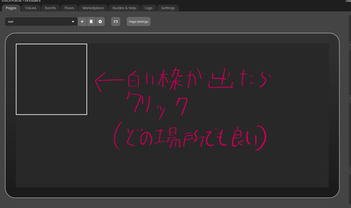Go to the Events tab
Screen dimensions: 351x208
pyautogui.click(x=50, y=8)
